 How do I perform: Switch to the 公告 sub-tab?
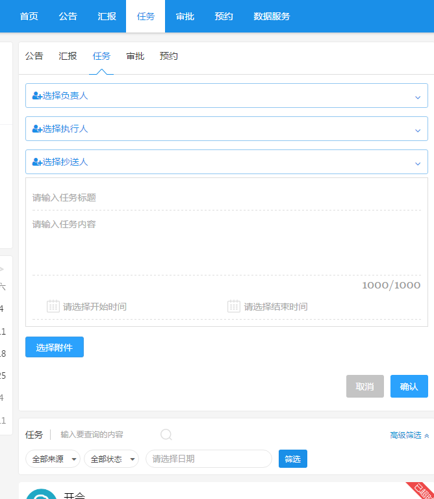pyautogui.click(x=34, y=56)
